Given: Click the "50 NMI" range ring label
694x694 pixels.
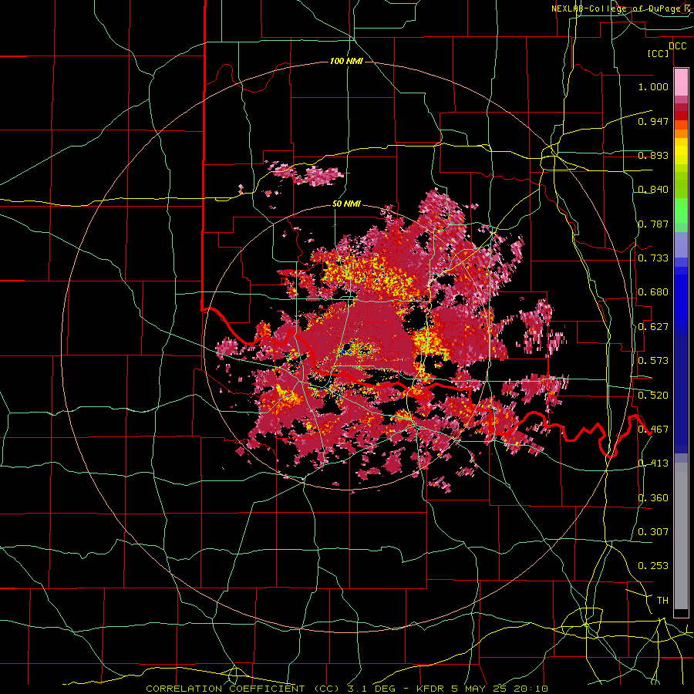Looking at the screenshot, I should tap(346, 204).
